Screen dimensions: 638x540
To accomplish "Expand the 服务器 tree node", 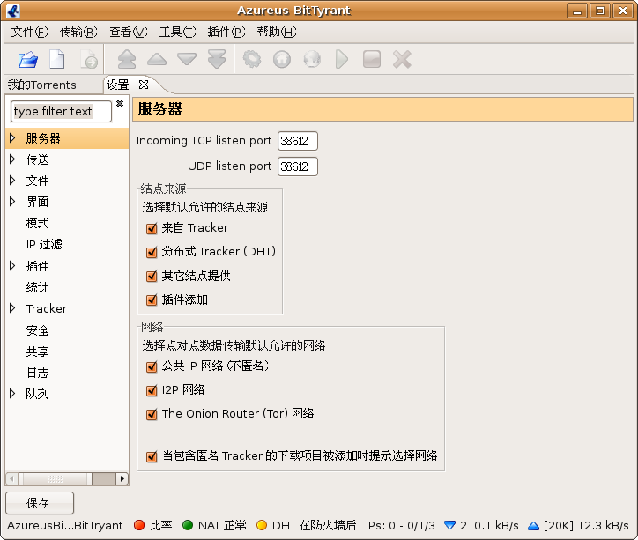I will [x=12, y=138].
